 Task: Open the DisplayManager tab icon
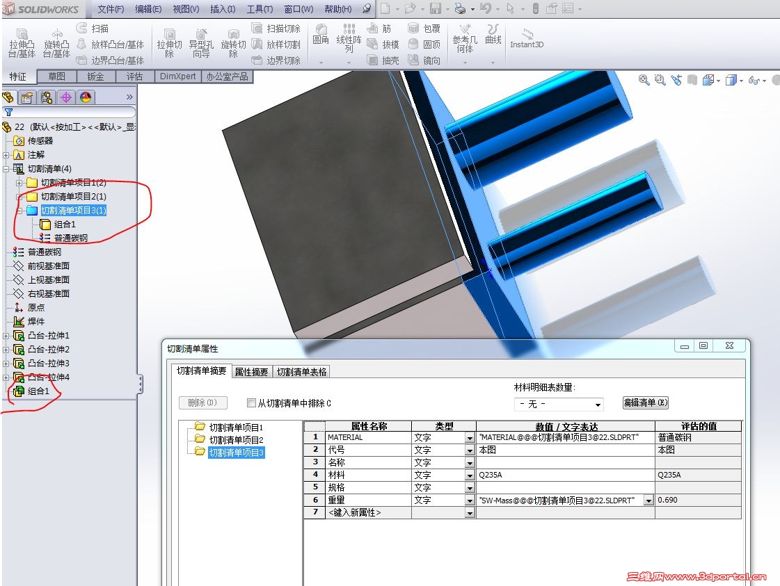point(85,97)
